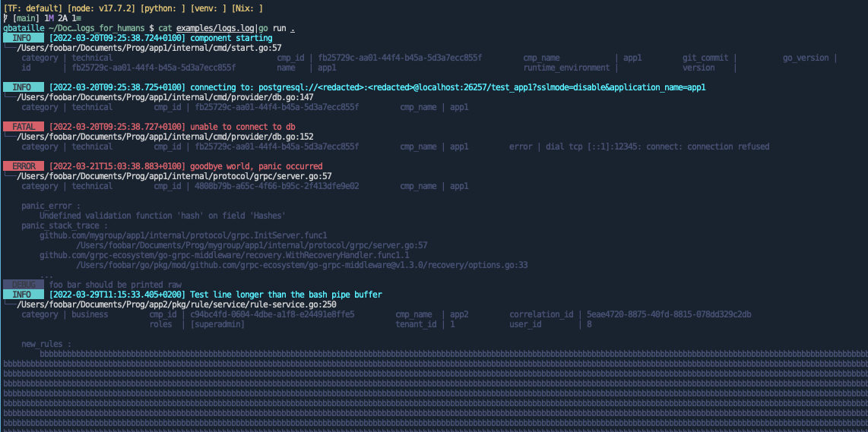
Task: Click the 'foo bar should be printed raw' text
Action: tap(115, 284)
